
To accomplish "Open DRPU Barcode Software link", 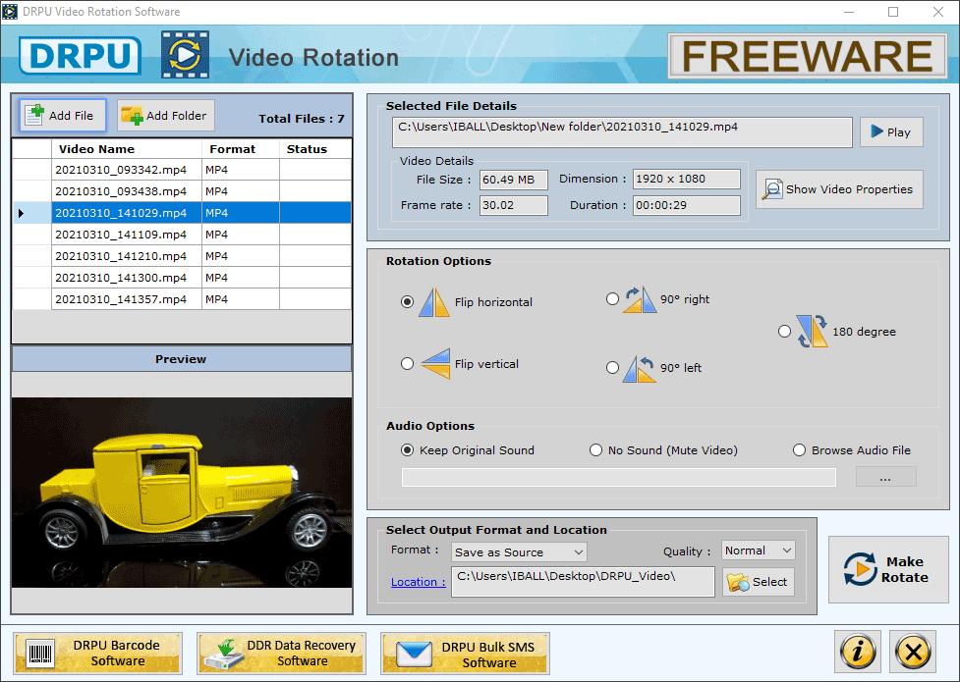I will click(x=98, y=654).
